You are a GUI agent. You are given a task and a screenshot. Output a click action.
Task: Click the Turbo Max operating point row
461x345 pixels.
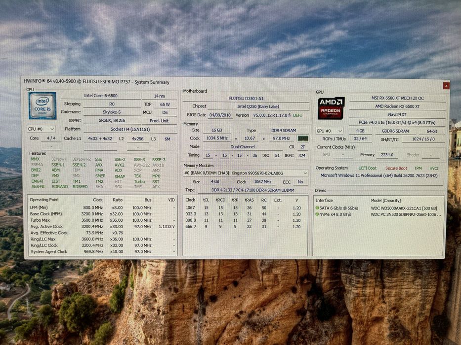click(102, 220)
